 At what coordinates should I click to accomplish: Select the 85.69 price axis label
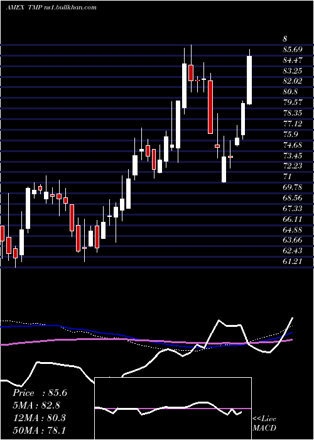[293, 50]
